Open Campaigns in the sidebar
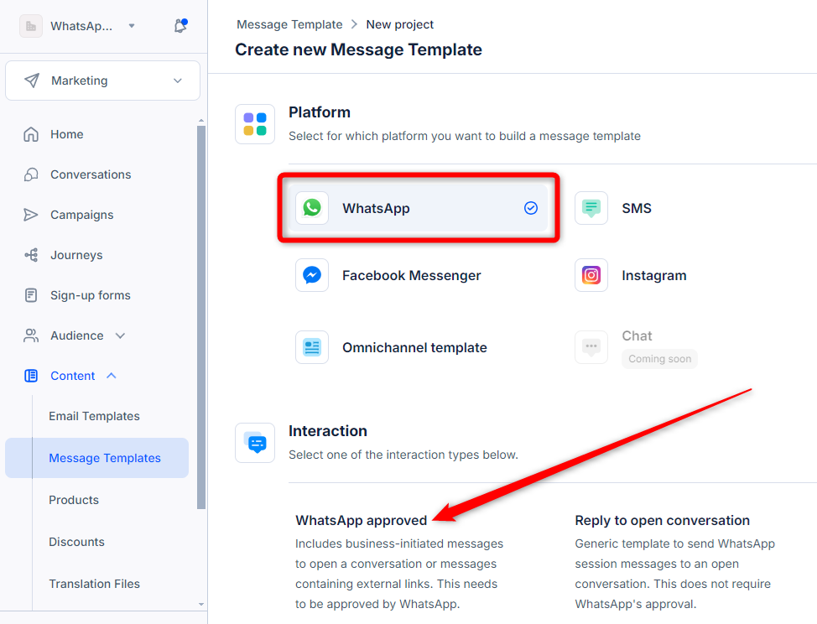 82,215
